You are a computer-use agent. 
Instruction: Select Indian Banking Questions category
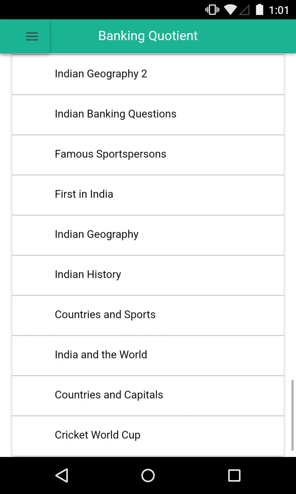point(148,115)
